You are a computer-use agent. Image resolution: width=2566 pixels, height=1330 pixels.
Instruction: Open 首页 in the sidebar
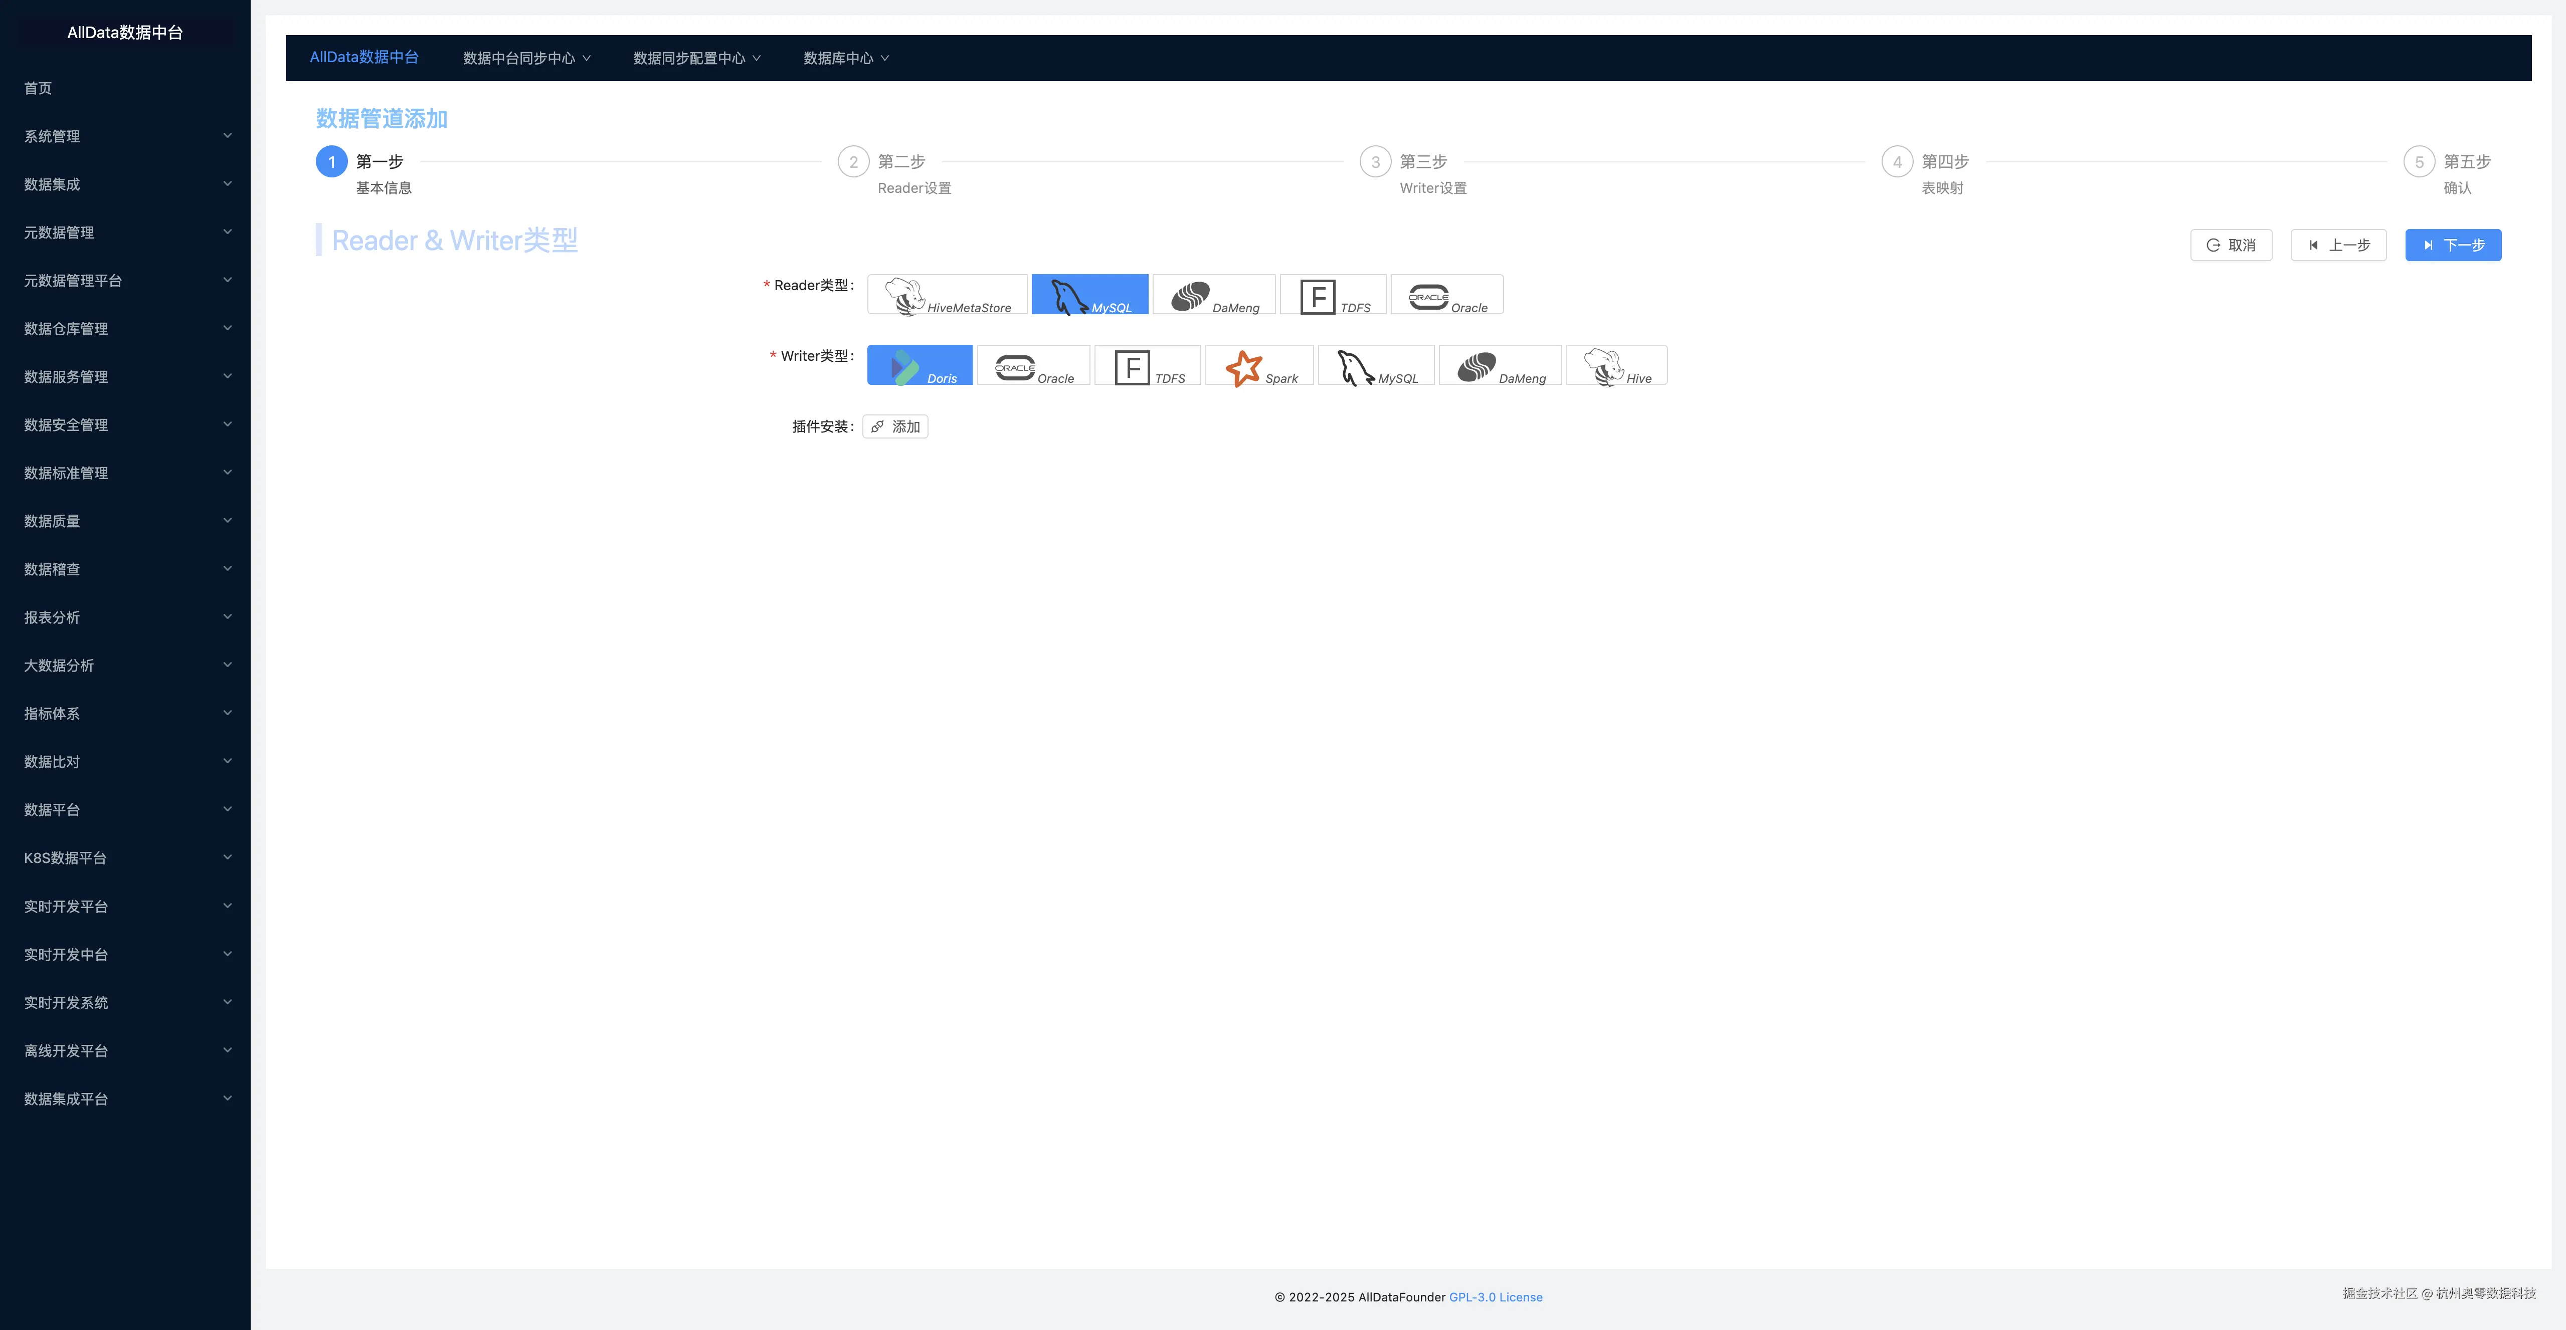[38, 88]
